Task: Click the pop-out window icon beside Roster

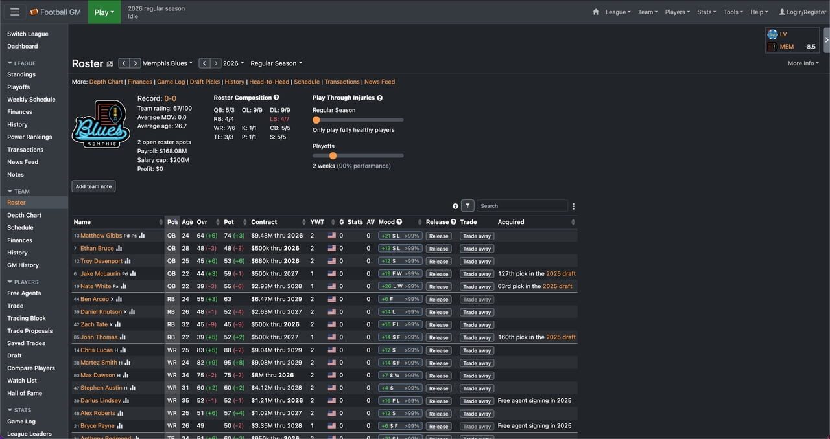Action: 110,64
